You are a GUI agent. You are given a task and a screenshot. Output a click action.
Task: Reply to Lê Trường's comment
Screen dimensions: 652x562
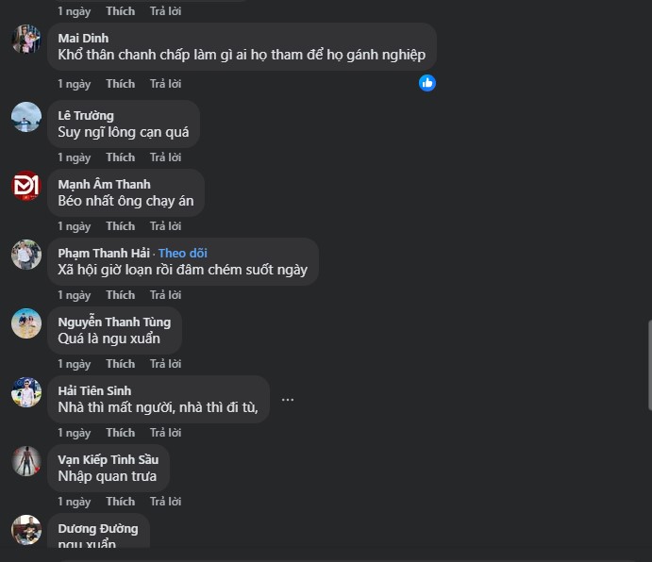[x=165, y=157]
